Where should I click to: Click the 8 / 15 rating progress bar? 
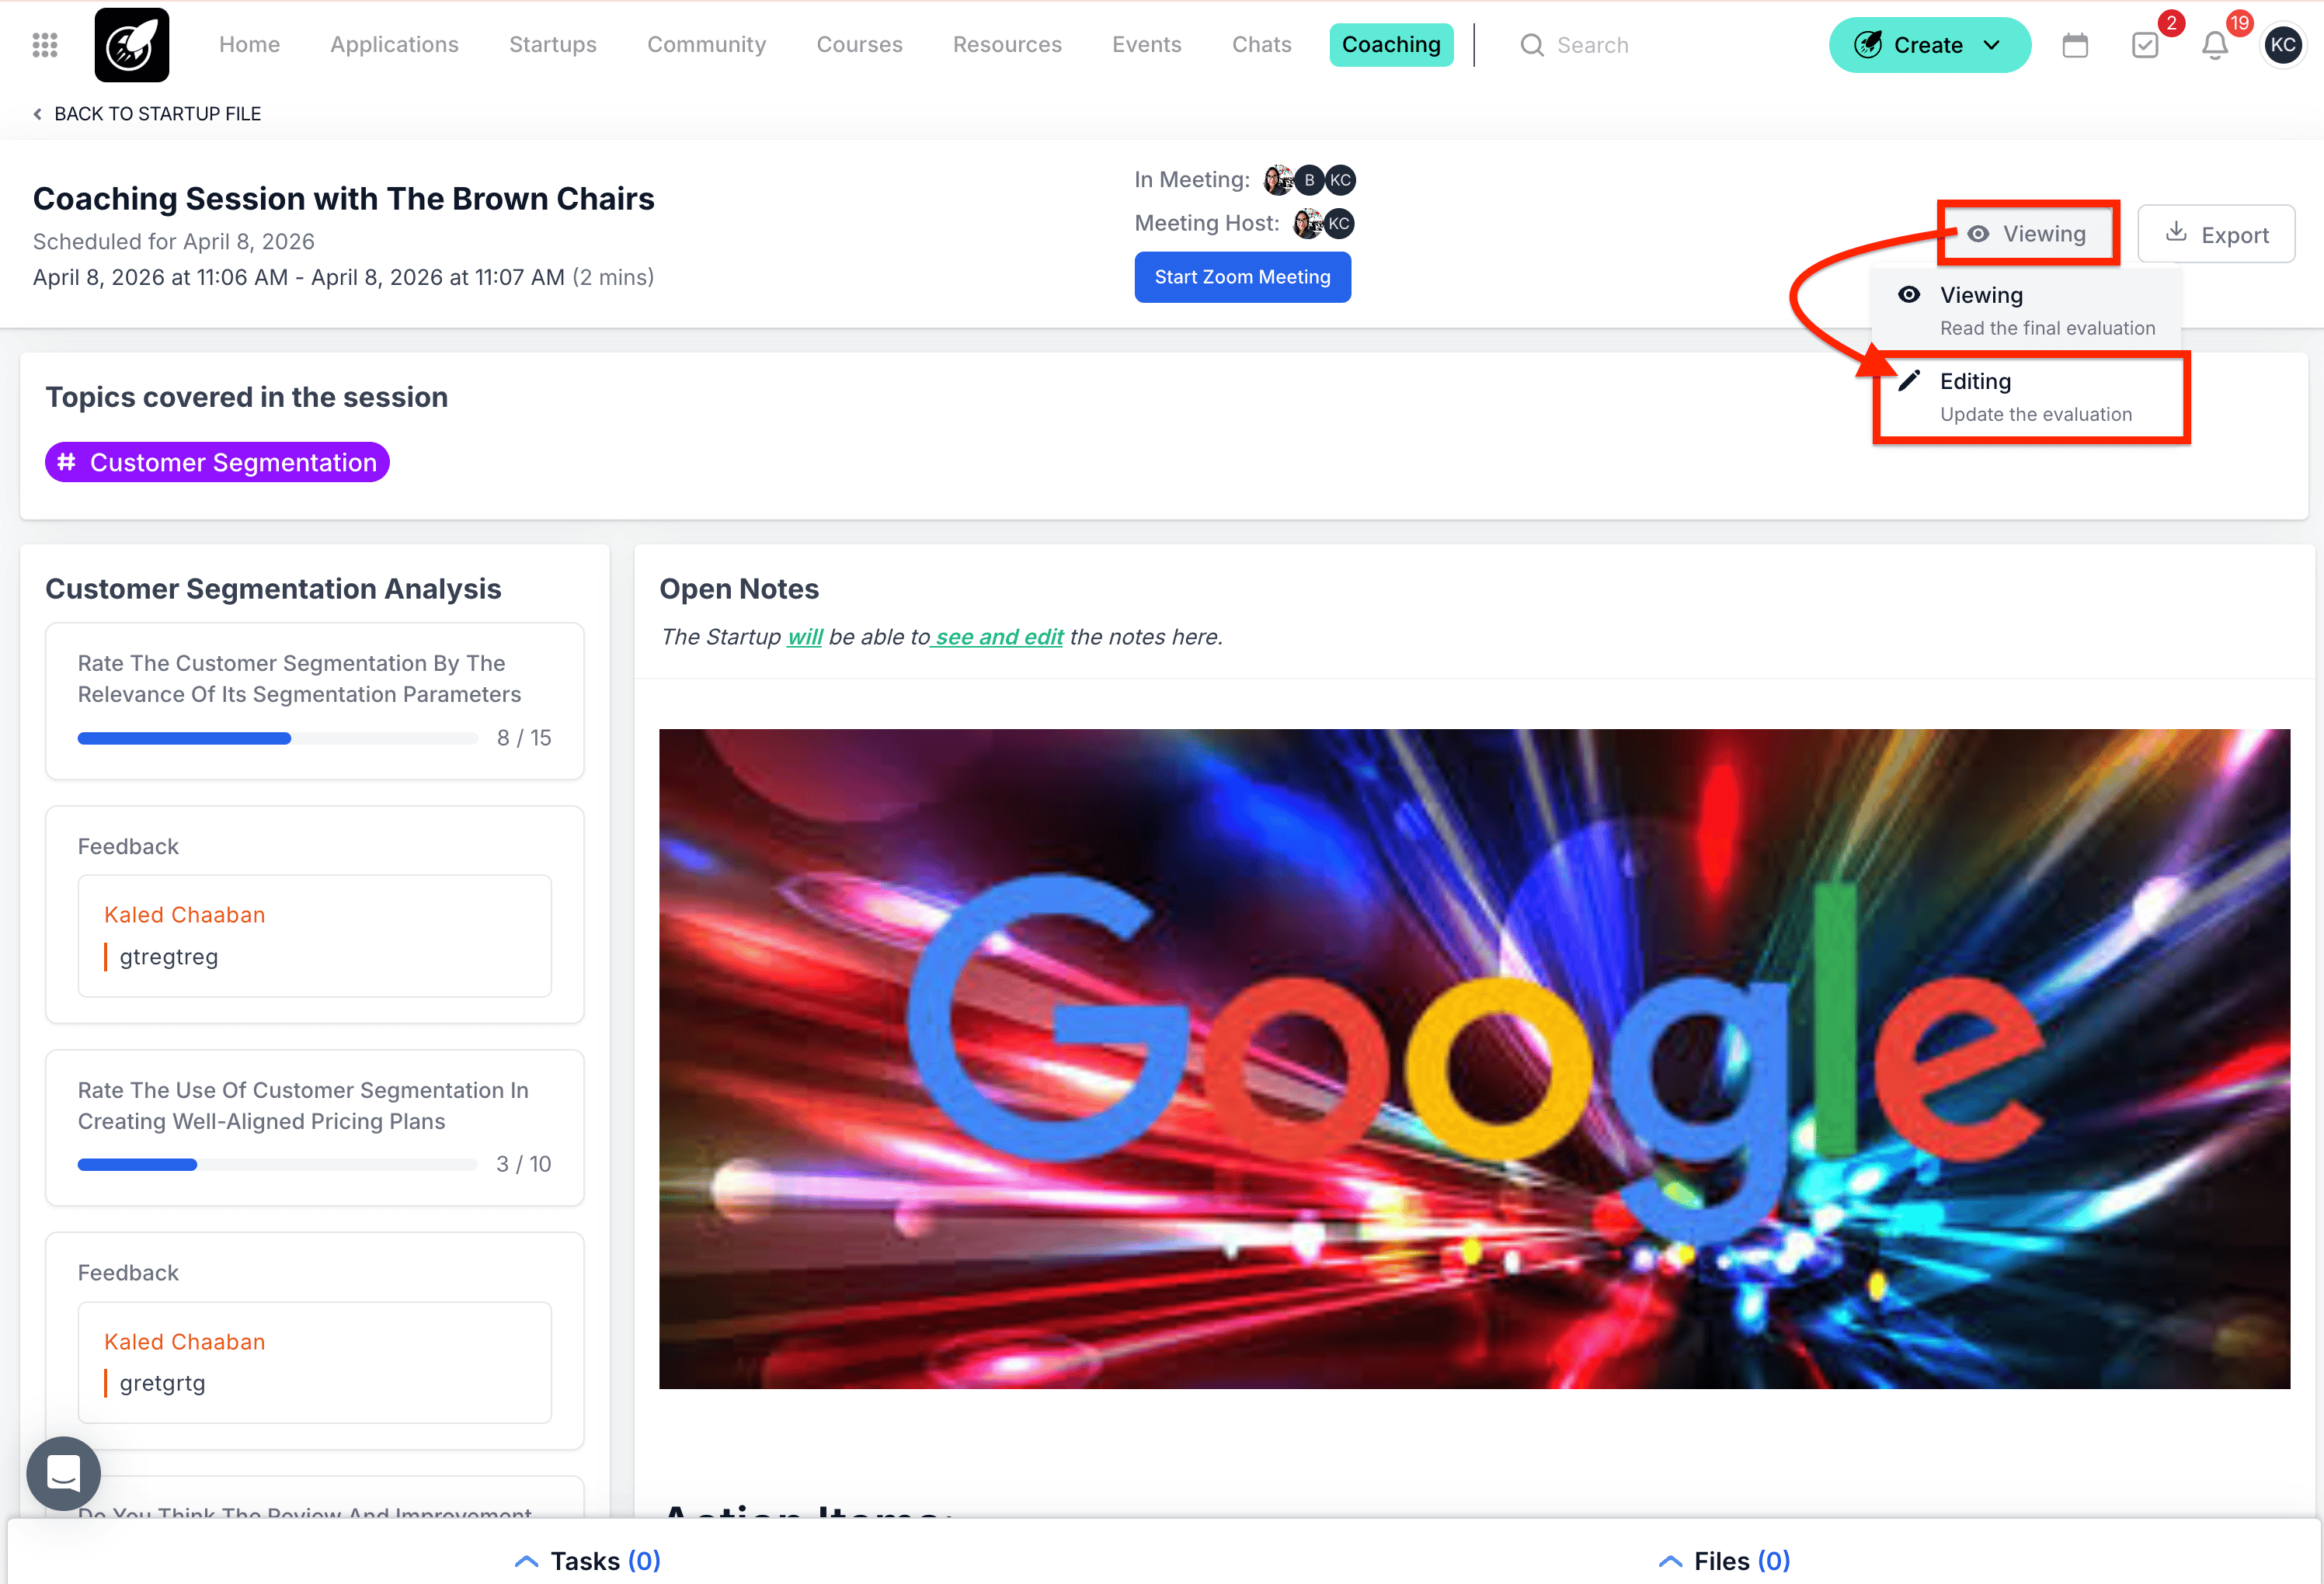coord(277,738)
